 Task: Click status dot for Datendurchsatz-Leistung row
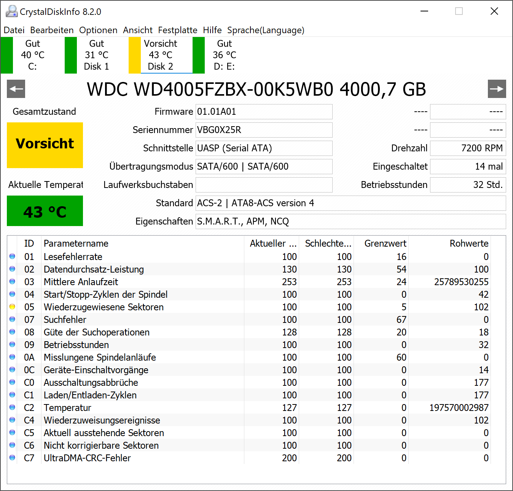coord(12,269)
